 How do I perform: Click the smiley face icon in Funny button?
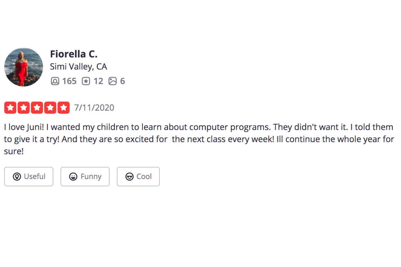[x=73, y=177]
